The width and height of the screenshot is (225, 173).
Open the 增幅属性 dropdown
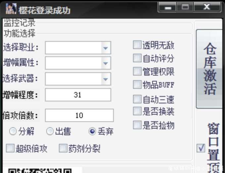click(78, 63)
